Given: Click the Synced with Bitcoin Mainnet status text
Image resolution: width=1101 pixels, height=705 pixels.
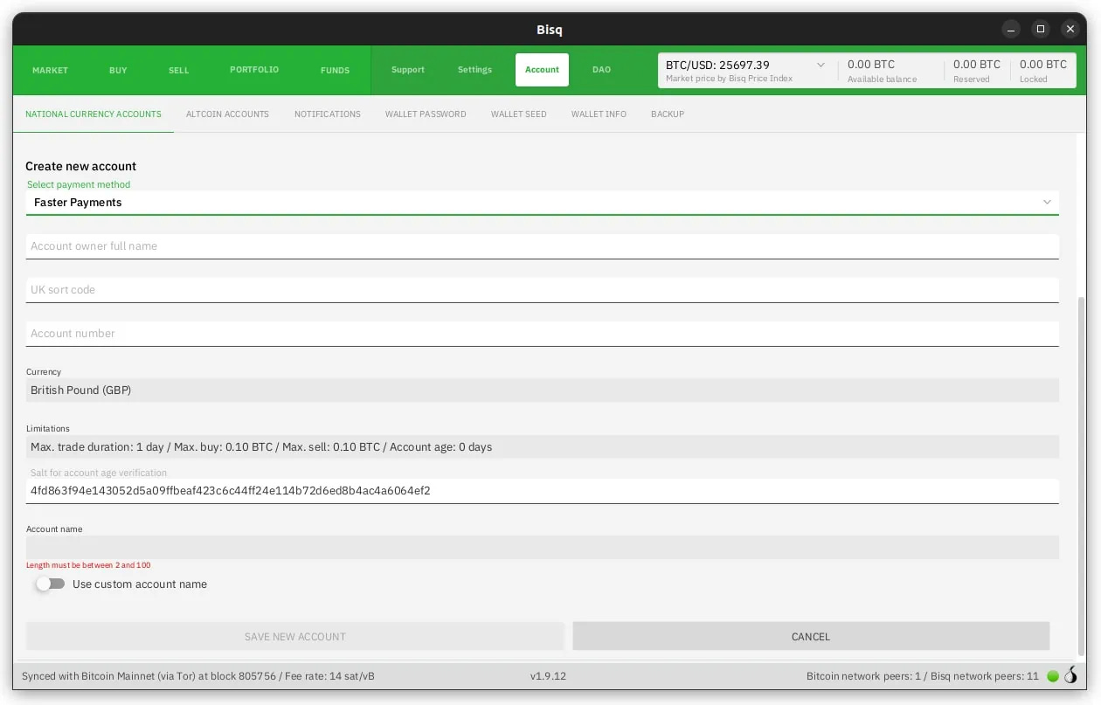Looking at the screenshot, I should click(x=198, y=676).
